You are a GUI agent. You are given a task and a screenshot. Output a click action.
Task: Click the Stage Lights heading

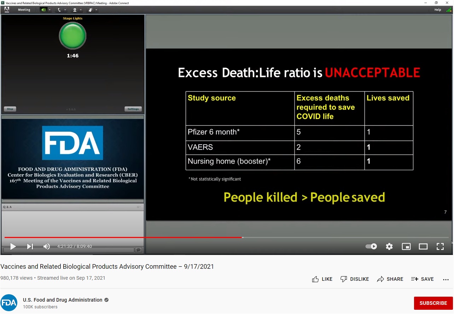pos(72,18)
